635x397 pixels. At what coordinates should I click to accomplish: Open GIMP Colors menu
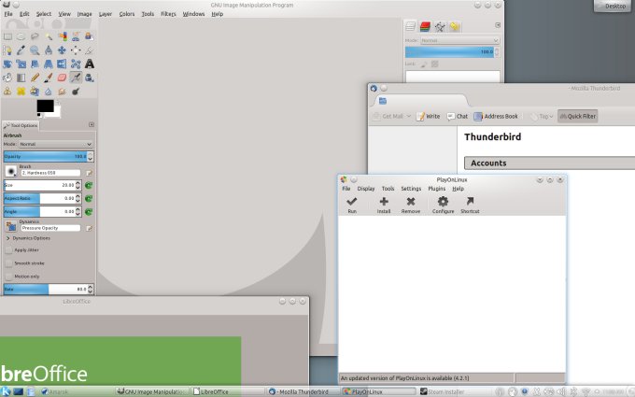[127, 14]
